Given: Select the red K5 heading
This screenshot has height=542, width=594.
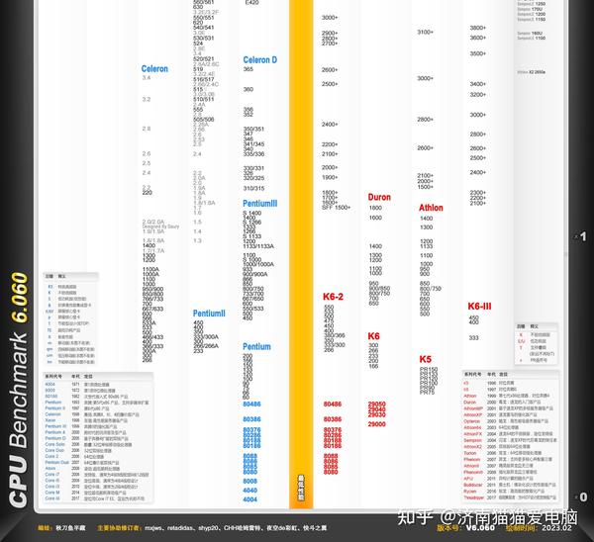Looking at the screenshot, I should (425, 359).
